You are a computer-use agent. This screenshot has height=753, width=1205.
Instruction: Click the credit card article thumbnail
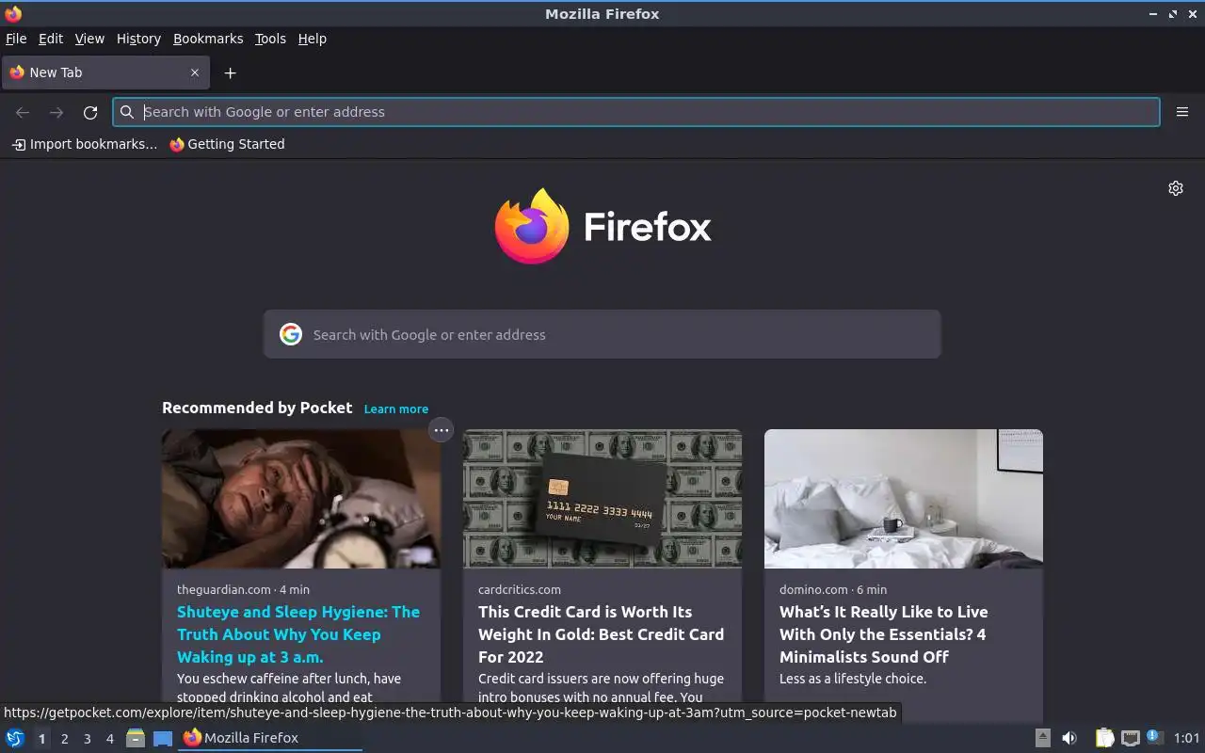point(602,499)
